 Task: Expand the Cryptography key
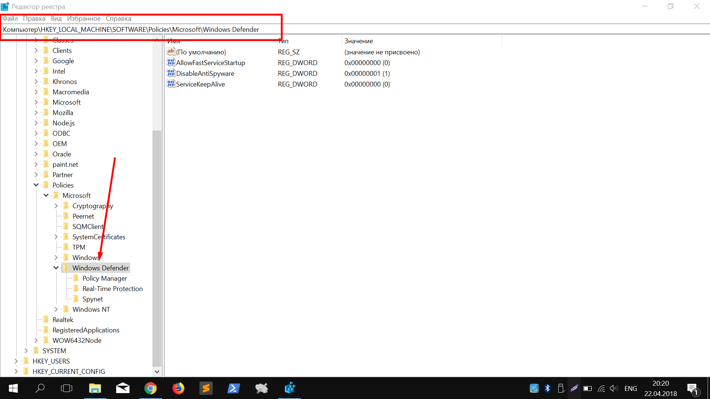tap(56, 206)
